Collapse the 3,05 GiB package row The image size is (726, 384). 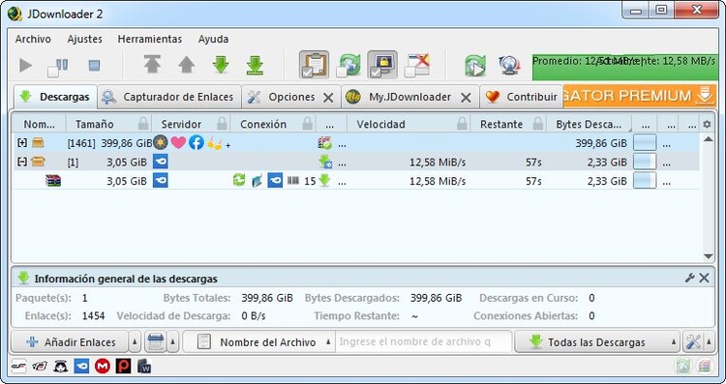[x=21, y=162]
